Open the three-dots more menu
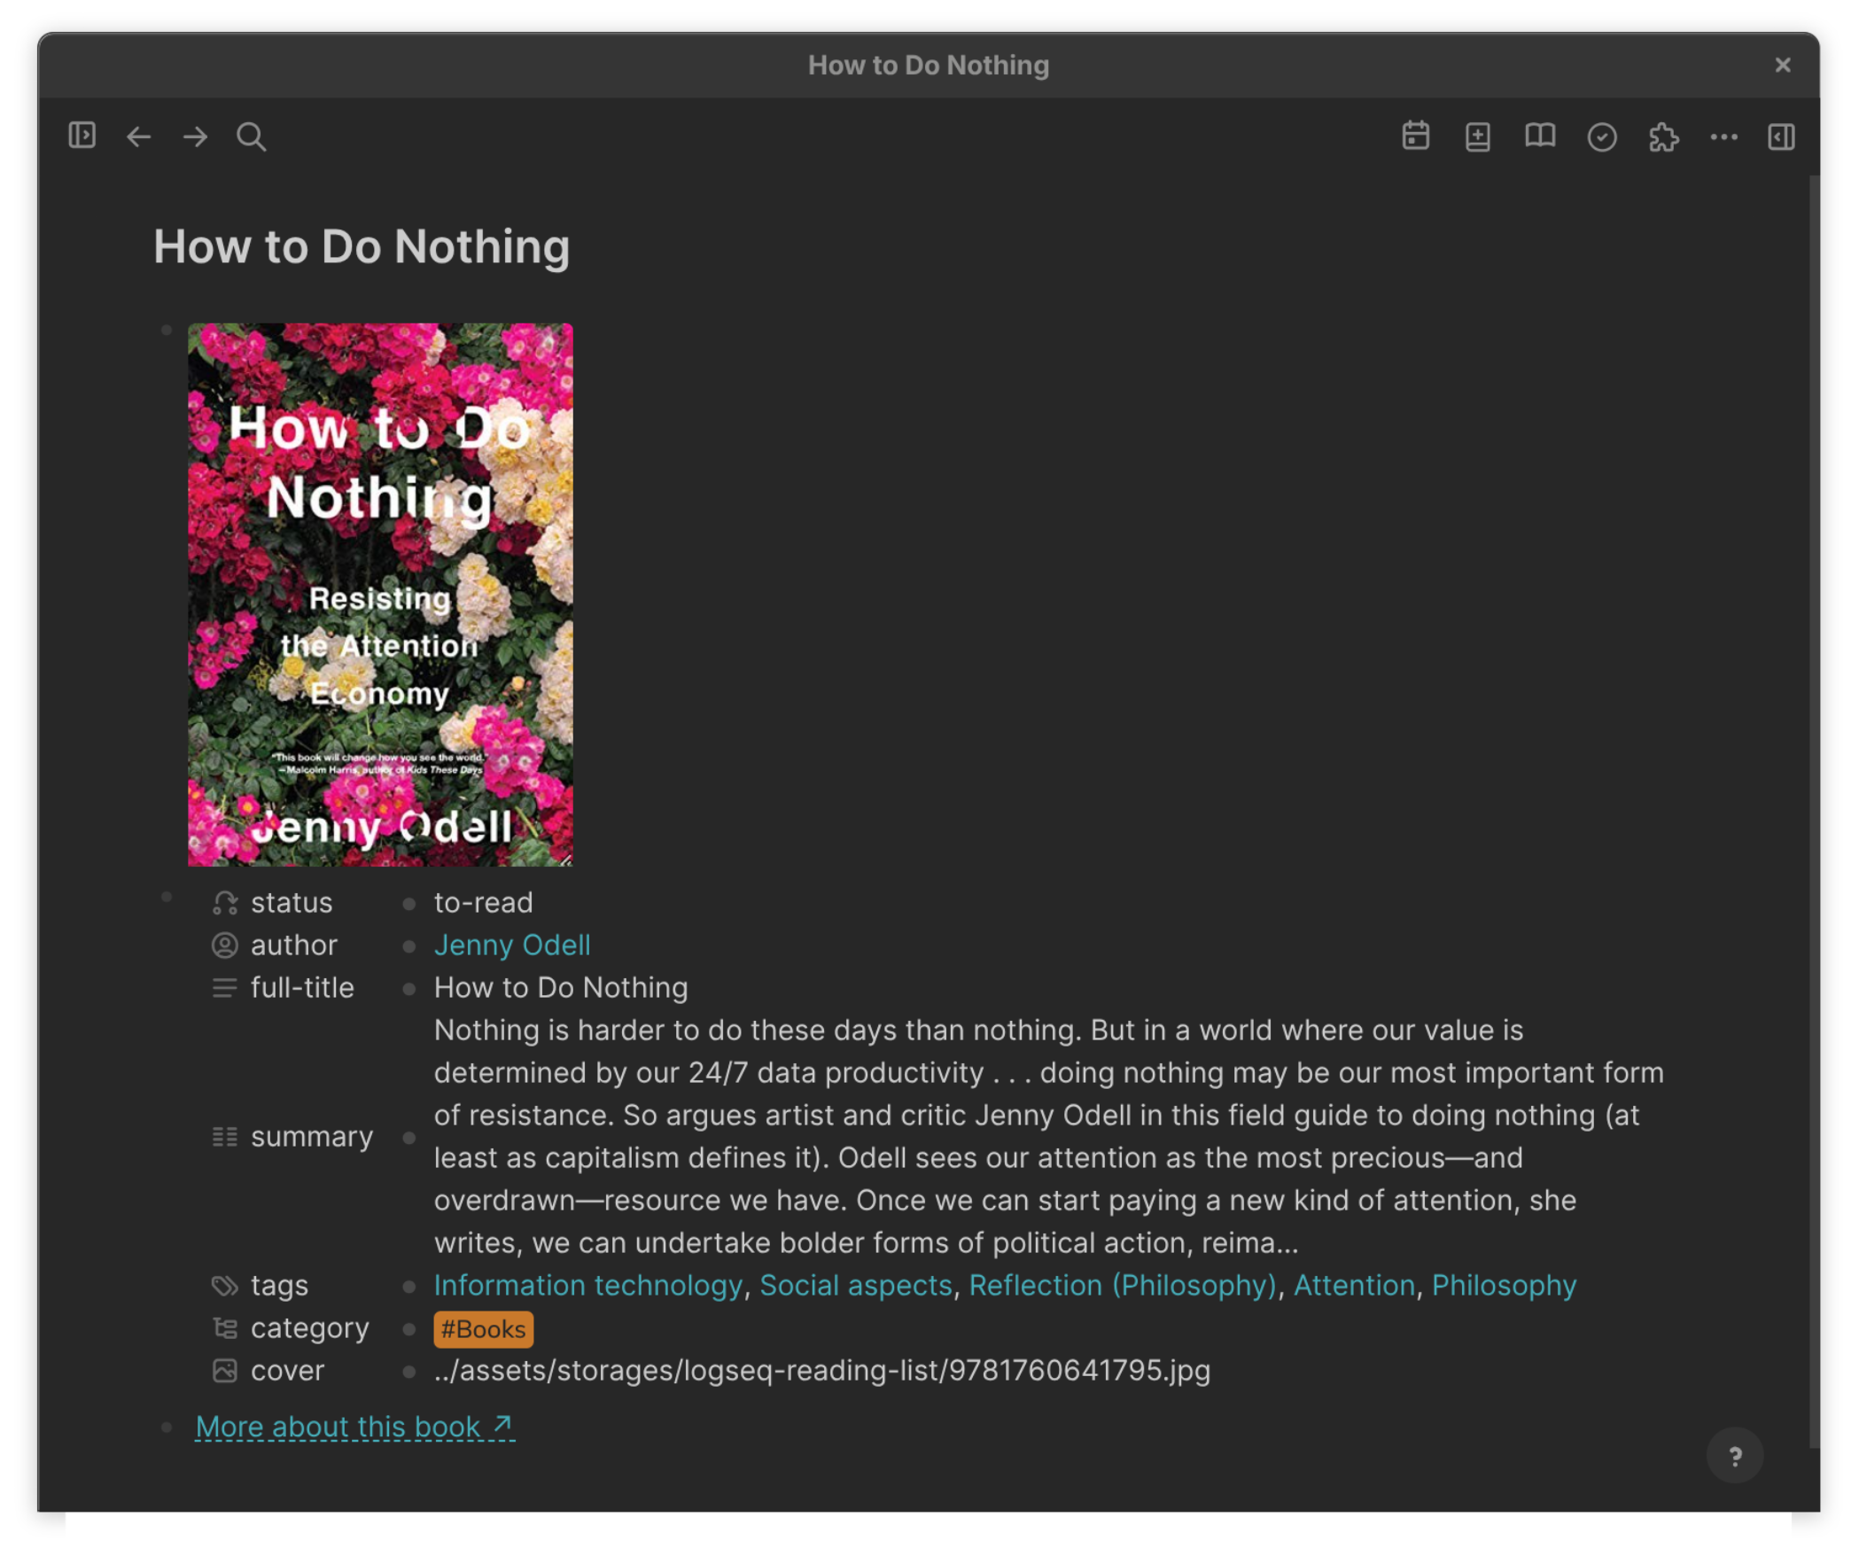The width and height of the screenshot is (1859, 1556). pyautogui.click(x=1723, y=137)
